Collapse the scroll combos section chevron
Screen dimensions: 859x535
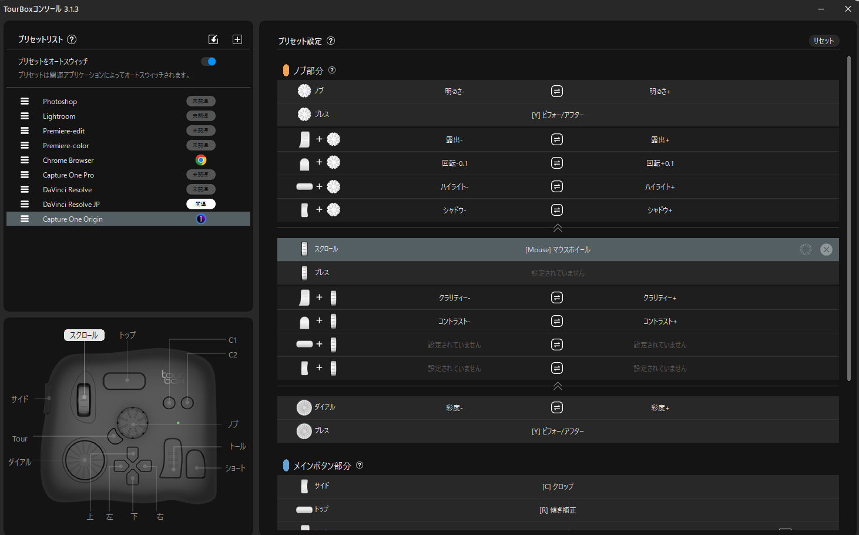coord(558,386)
